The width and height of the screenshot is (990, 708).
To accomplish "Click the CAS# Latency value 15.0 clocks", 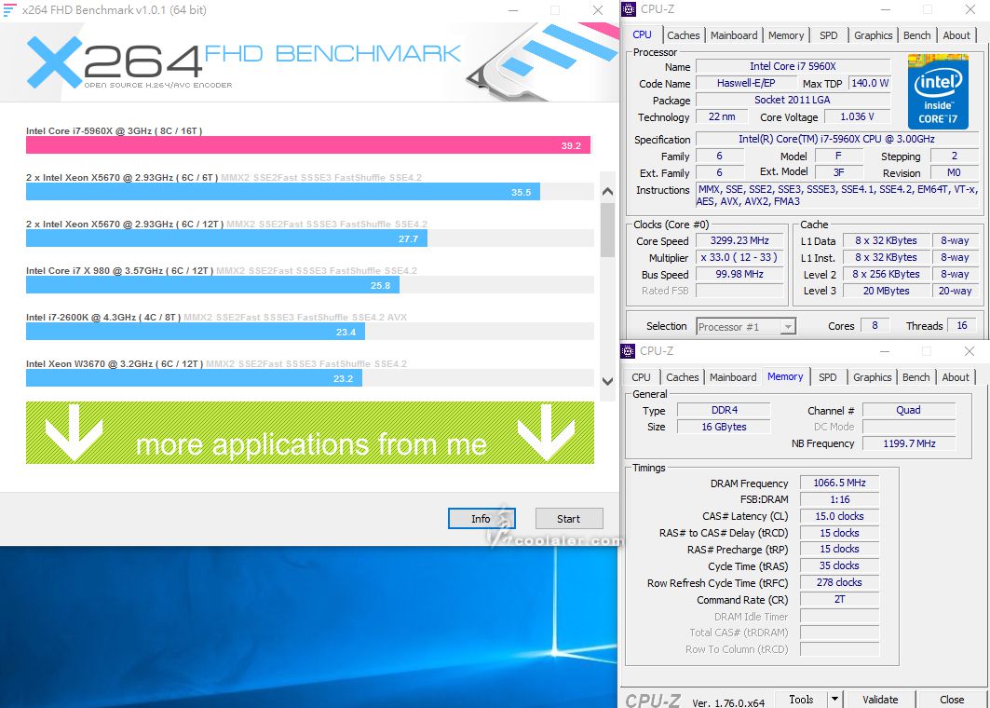I will tap(839, 516).
